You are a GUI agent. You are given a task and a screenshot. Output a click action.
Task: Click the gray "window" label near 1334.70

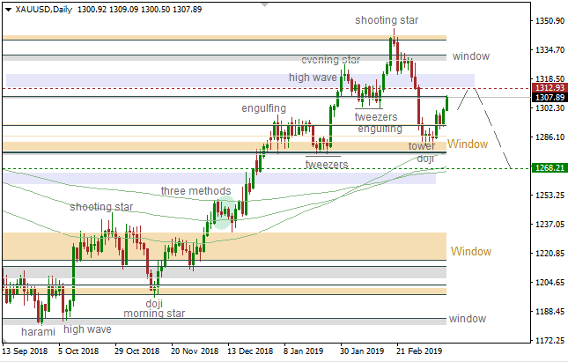[470, 56]
